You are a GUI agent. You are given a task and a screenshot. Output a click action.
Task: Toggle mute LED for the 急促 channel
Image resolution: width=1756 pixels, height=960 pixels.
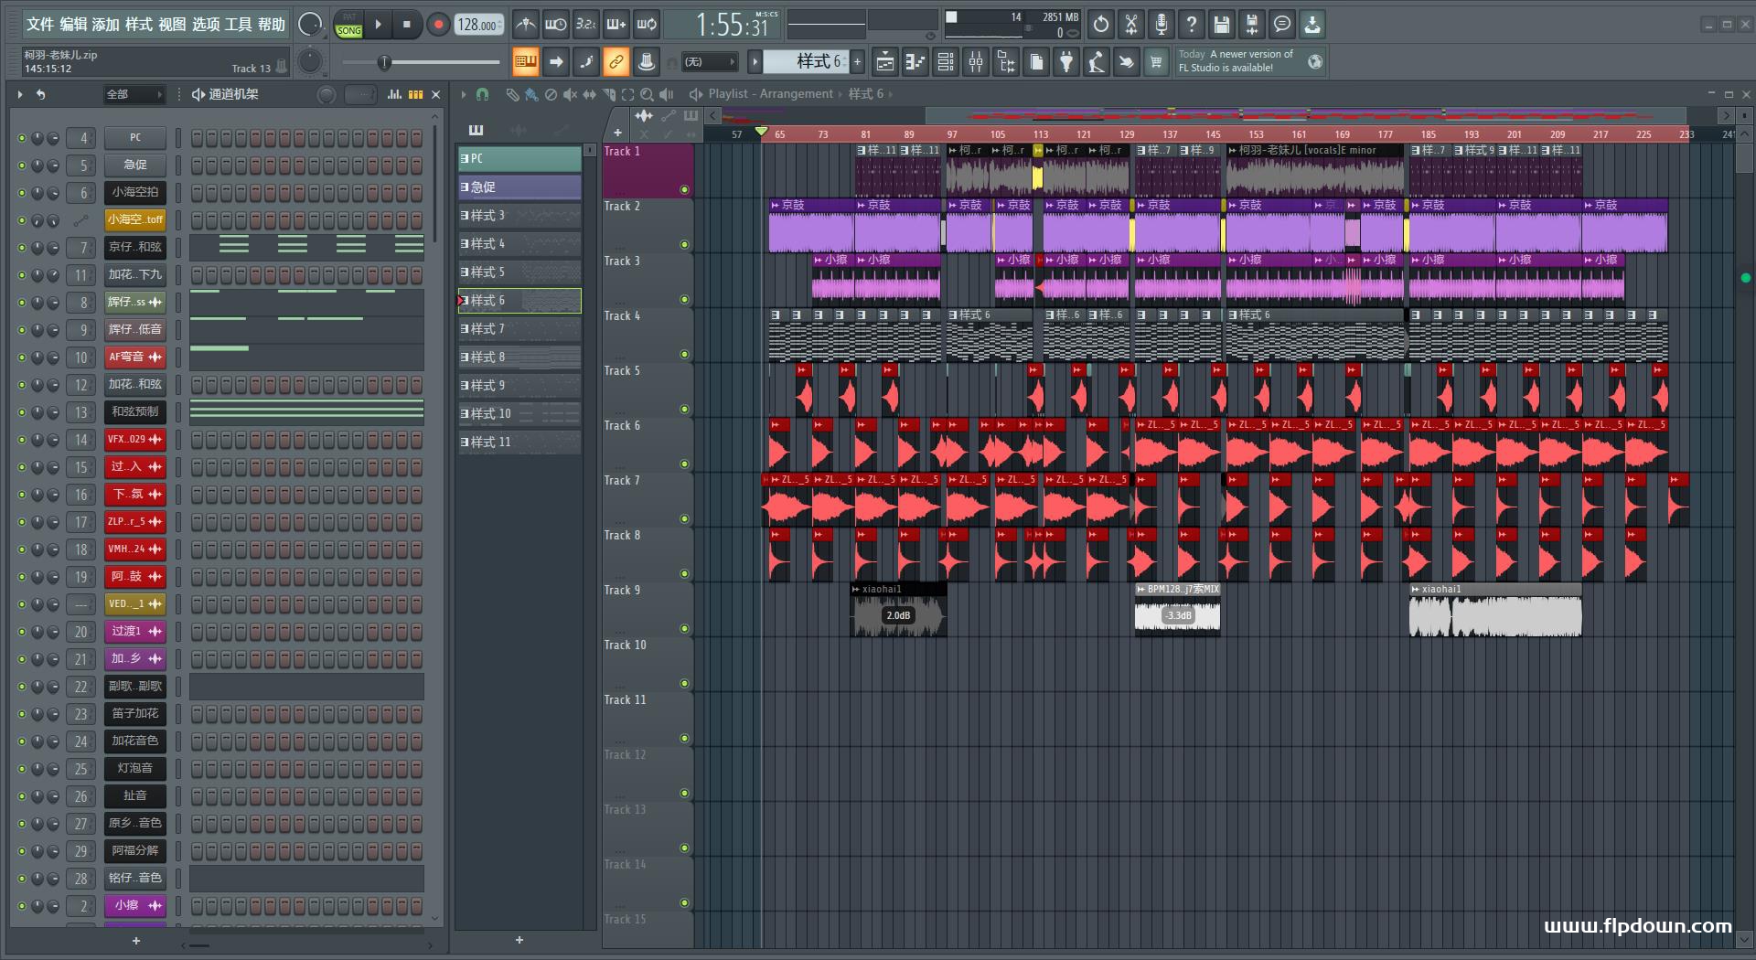[22, 165]
